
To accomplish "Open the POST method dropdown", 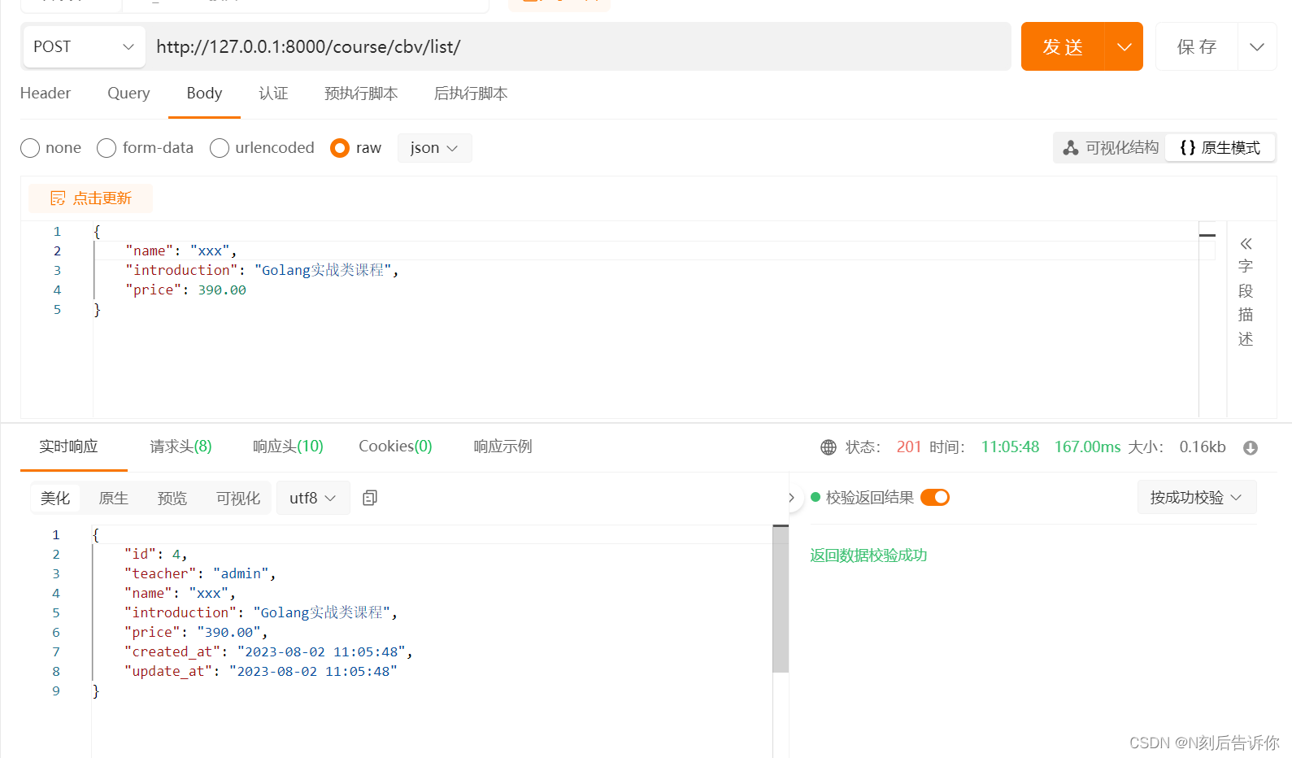I will click(84, 47).
